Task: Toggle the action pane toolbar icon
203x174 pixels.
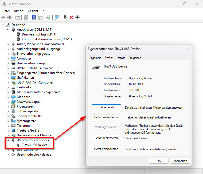Action: 40,17
